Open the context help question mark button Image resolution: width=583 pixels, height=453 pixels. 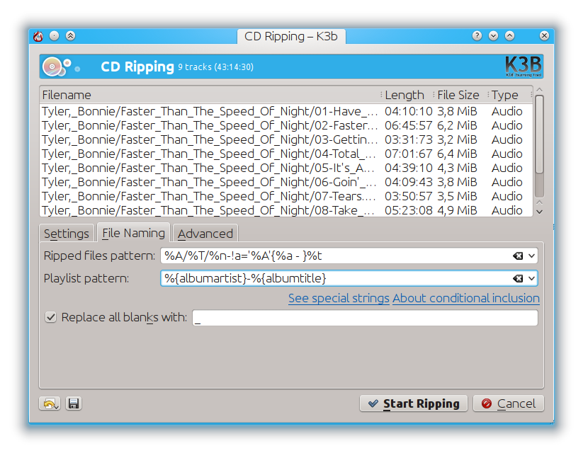pyautogui.click(x=477, y=35)
